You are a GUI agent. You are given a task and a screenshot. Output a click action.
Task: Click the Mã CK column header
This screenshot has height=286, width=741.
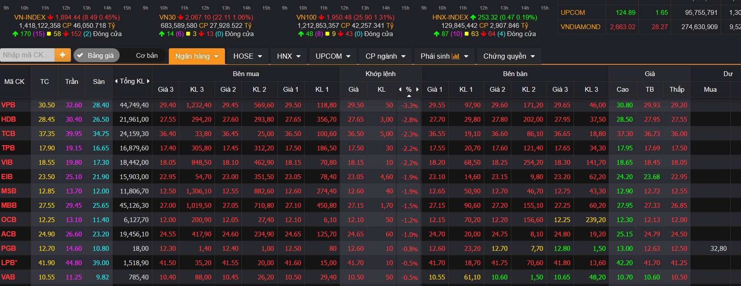(14, 82)
